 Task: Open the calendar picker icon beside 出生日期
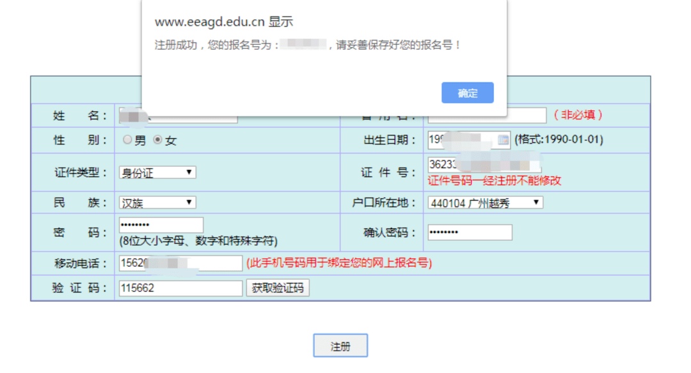[503, 140]
